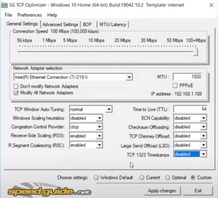Choose the Optimal settings radio button
The width and height of the screenshot is (218, 198).
pyautogui.click(x=168, y=178)
